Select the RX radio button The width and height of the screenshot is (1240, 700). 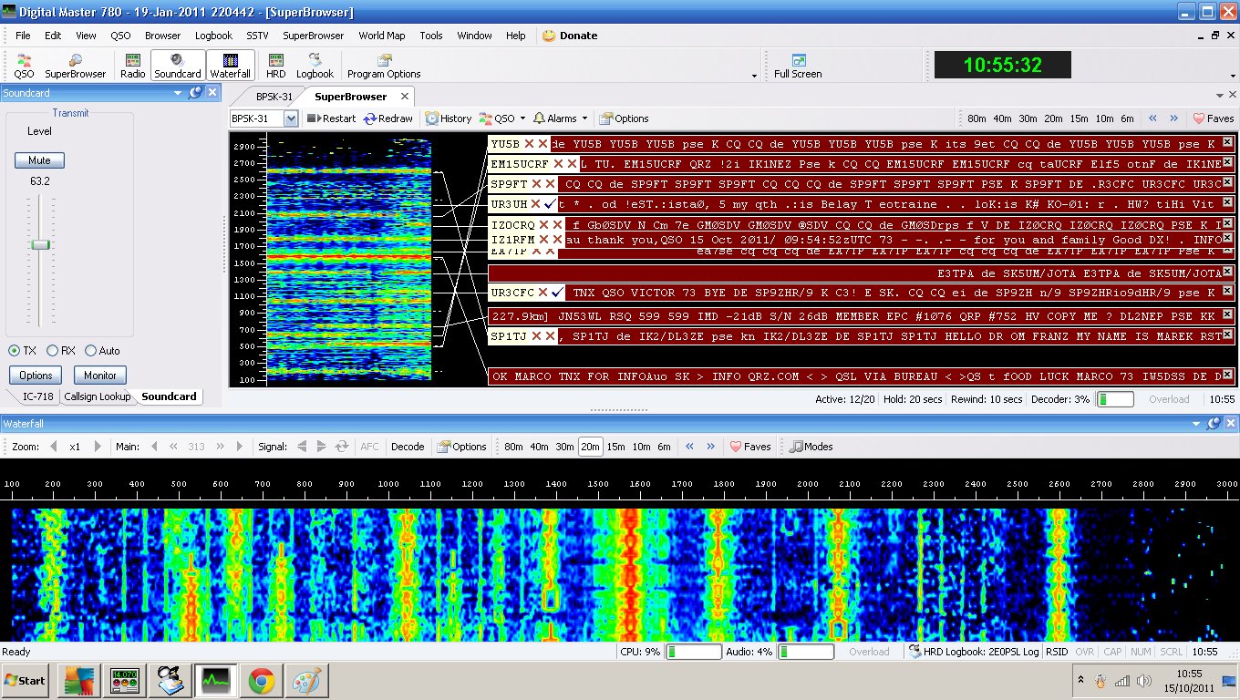pos(52,351)
